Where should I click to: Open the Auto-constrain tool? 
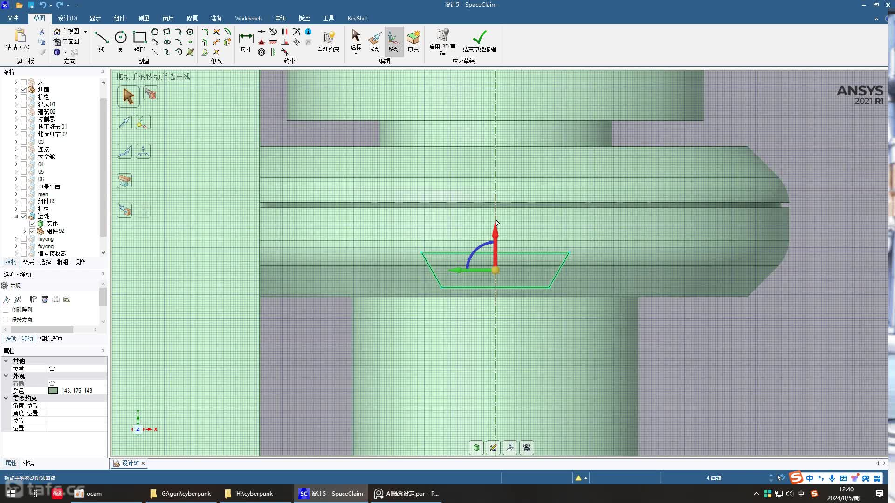tap(328, 41)
